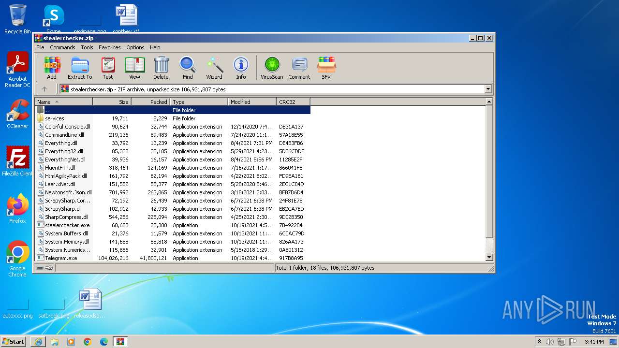Open the Tools menu
The width and height of the screenshot is (619, 348).
coord(87,47)
